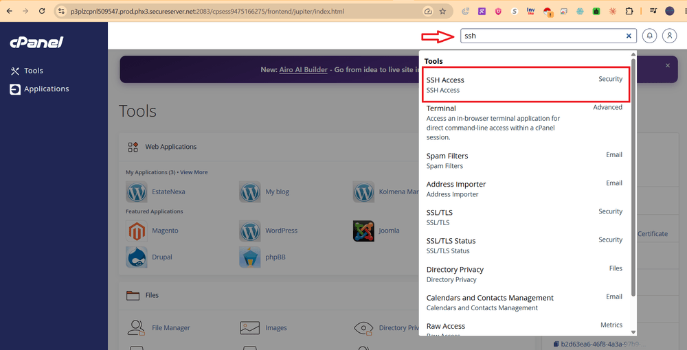Click the phpBB application icon

(x=250, y=257)
